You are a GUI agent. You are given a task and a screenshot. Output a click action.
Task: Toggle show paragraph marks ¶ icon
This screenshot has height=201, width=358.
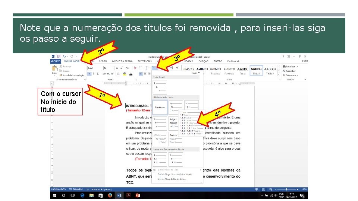[177, 68]
